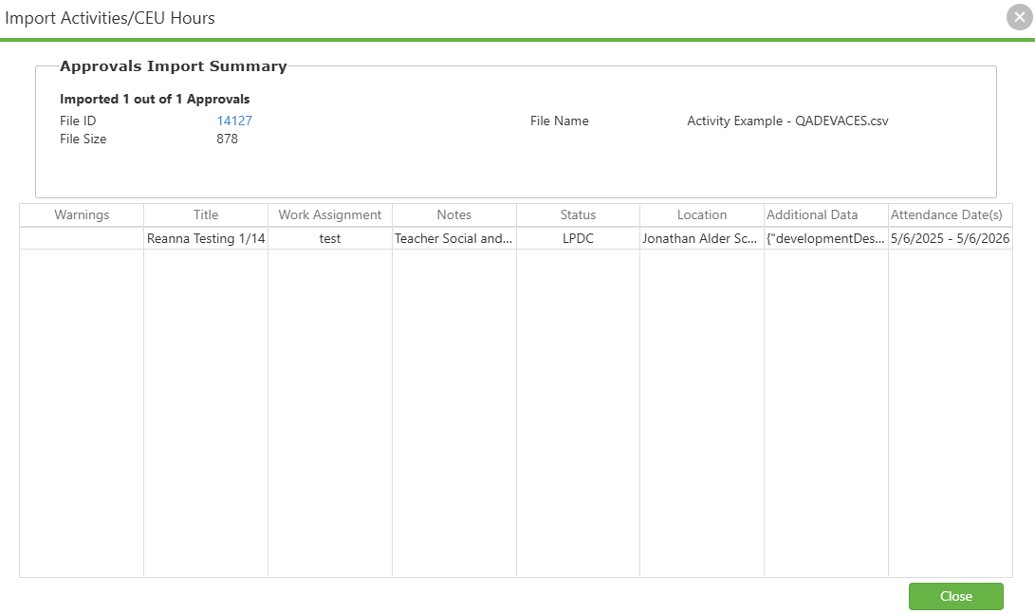This screenshot has width=1035, height=614.
Task: Click the 'Import Activities/CEU Hours' dialog title
Action: click(x=110, y=18)
